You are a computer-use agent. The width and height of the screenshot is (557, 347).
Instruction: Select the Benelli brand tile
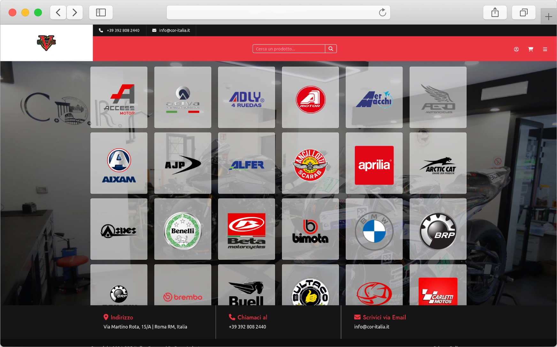click(x=183, y=229)
